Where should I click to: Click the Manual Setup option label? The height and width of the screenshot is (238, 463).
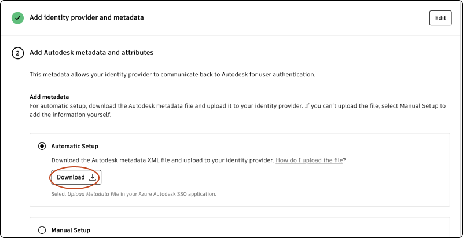pos(71,230)
